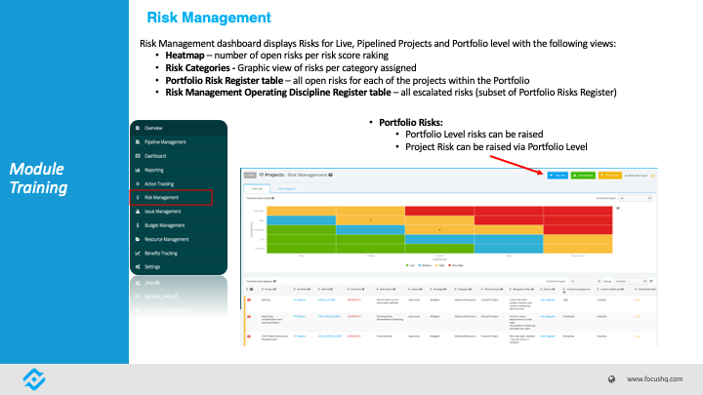Viewport: 703px width, 395px height.
Task: Open the heatmap Portfolio/Project dropdown
Action: (x=636, y=198)
